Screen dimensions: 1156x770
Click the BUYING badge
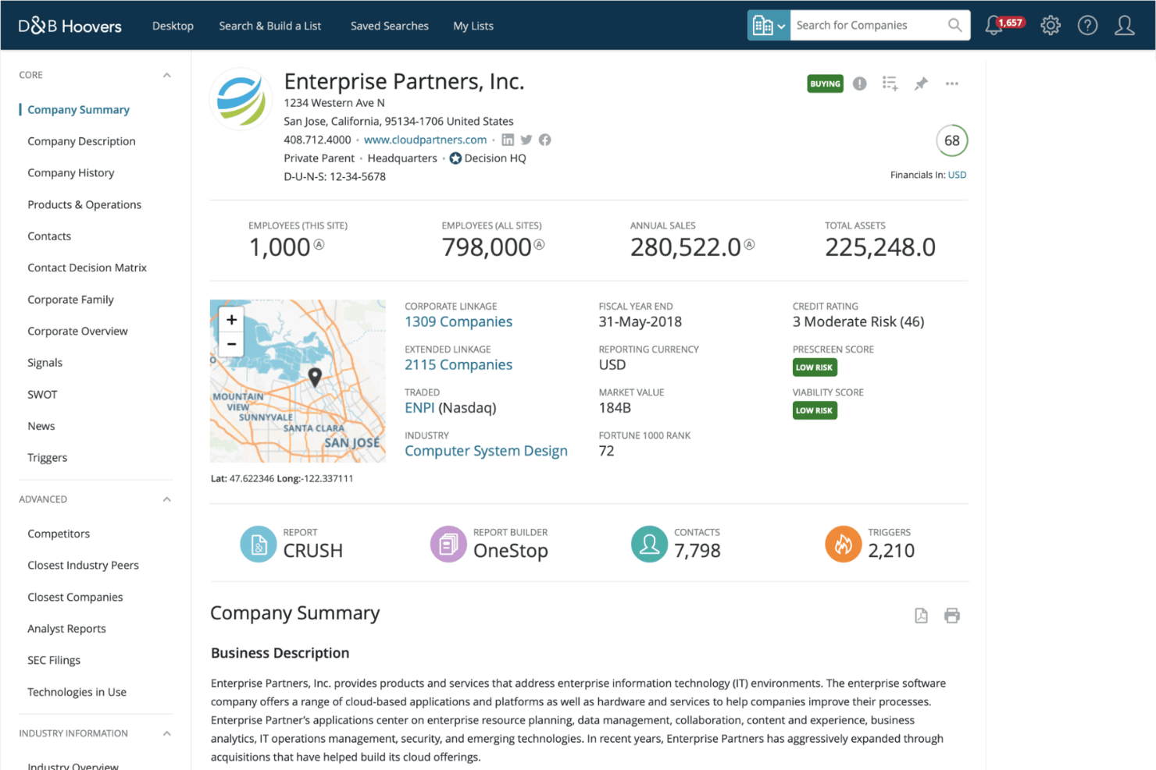(825, 83)
